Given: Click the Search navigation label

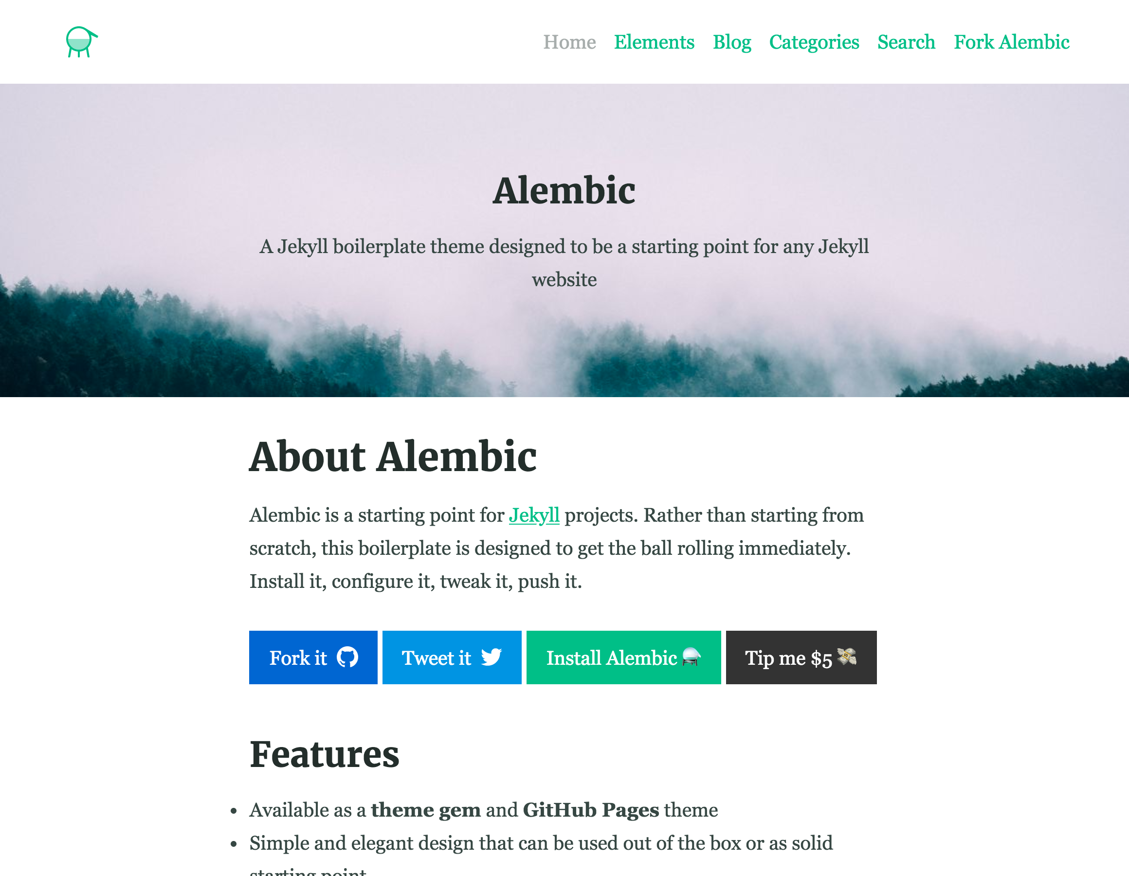Looking at the screenshot, I should (x=905, y=41).
